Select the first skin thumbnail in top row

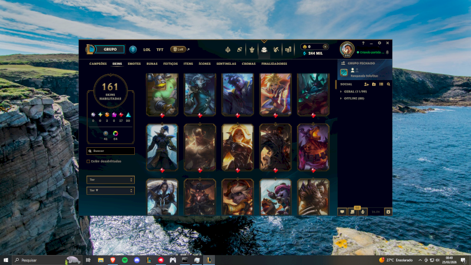point(162,94)
